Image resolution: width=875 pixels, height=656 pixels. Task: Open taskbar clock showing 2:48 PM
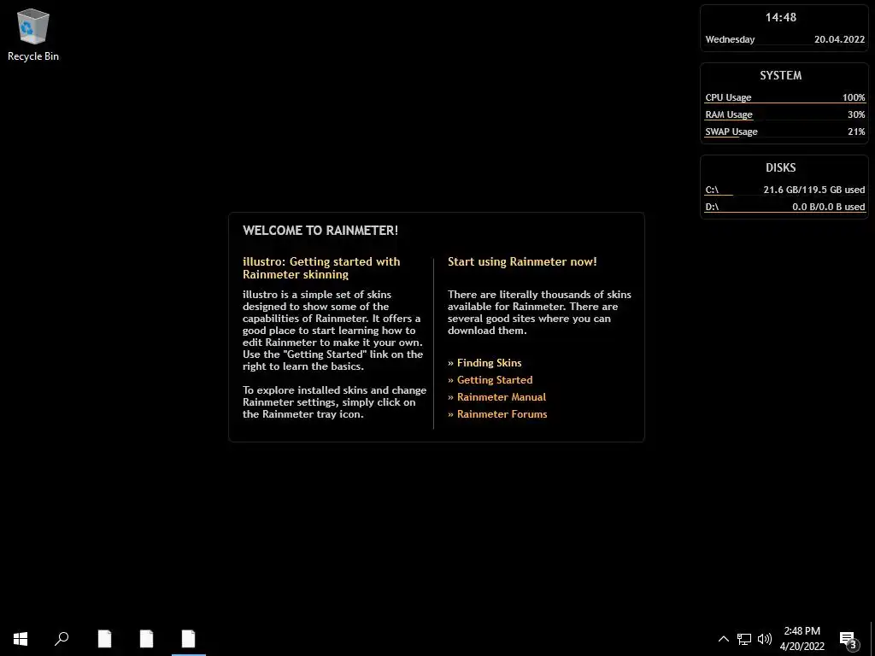802,639
